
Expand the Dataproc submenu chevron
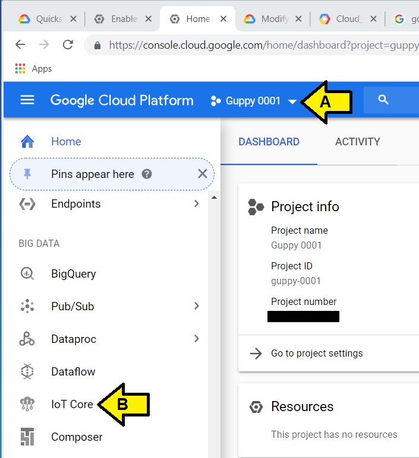(197, 339)
